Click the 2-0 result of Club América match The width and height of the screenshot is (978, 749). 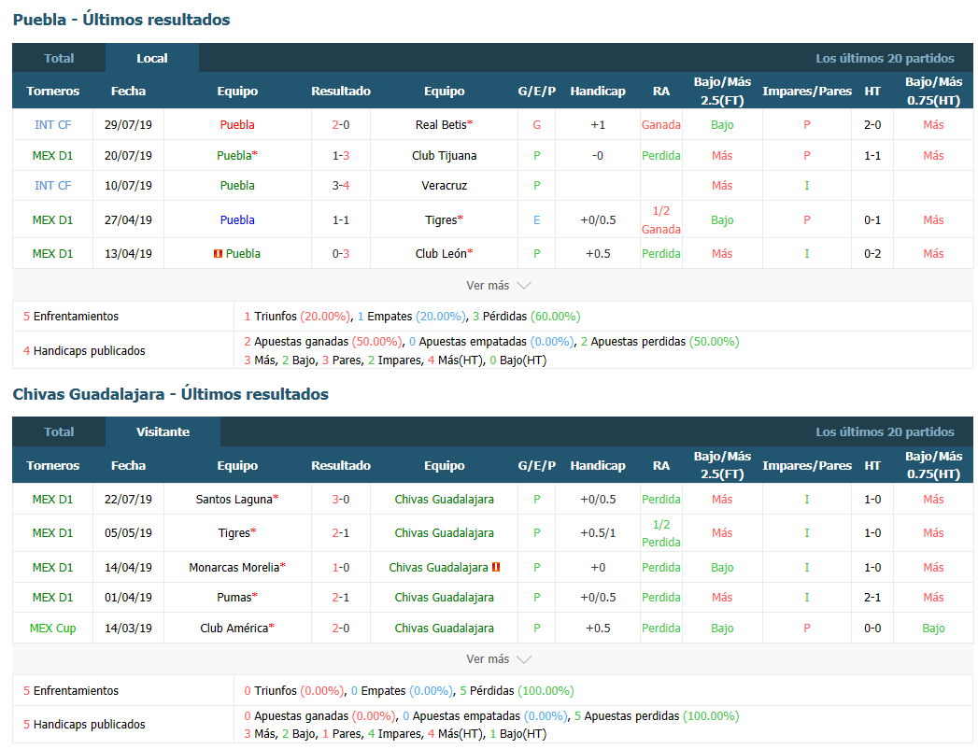pyautogui.click(x=341, y=628)
